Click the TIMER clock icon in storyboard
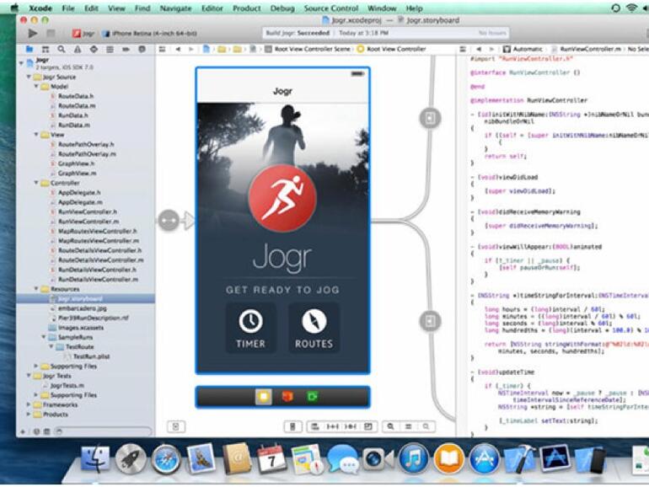This screenshot has width=649, height=487. click(x=250, y=321)
